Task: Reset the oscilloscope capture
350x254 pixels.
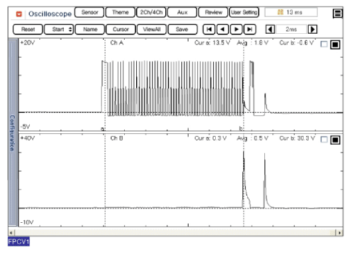Action: tap(28, 29)
